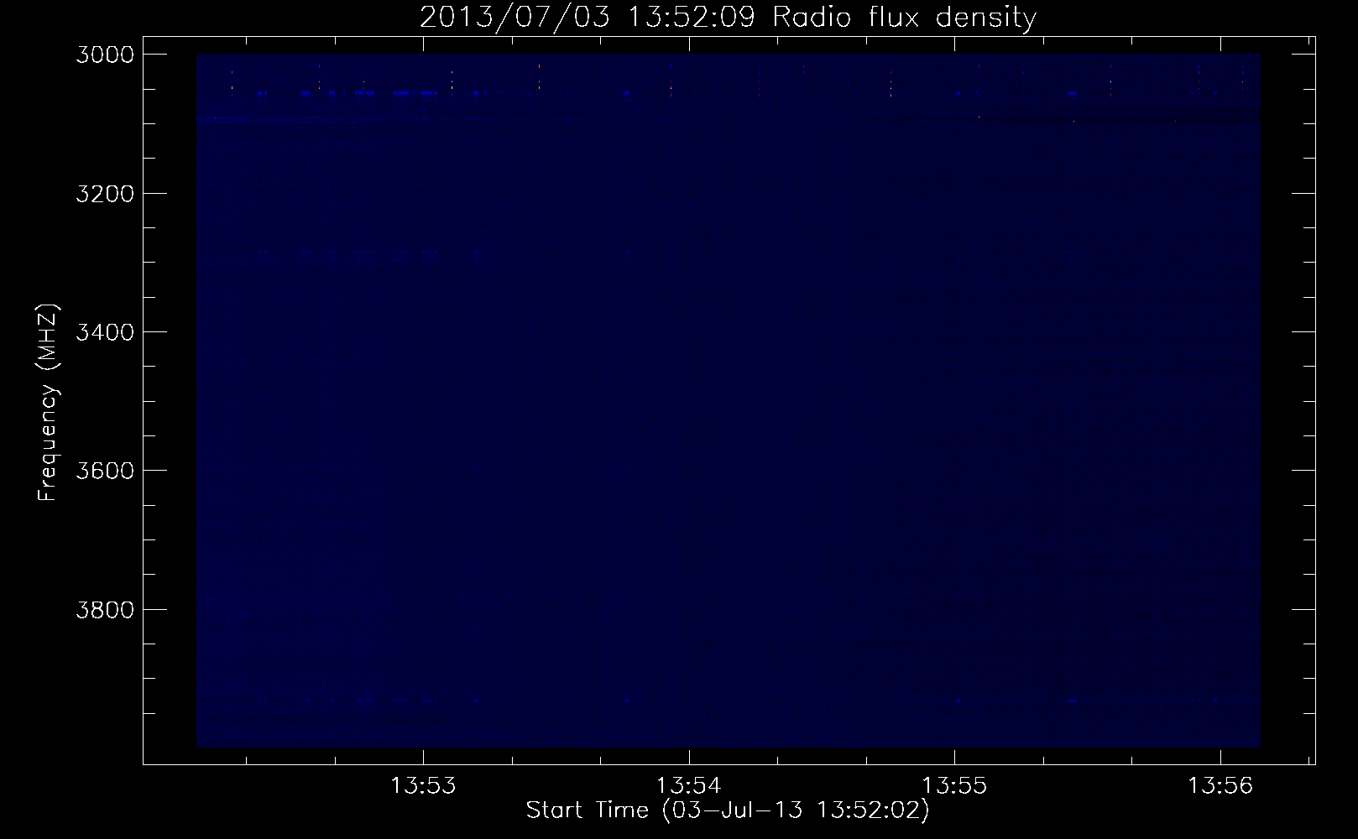Screen dimensions: 1358x839
Task: Click the 13:56 time tick label
Action: [x=1220, y=785]
